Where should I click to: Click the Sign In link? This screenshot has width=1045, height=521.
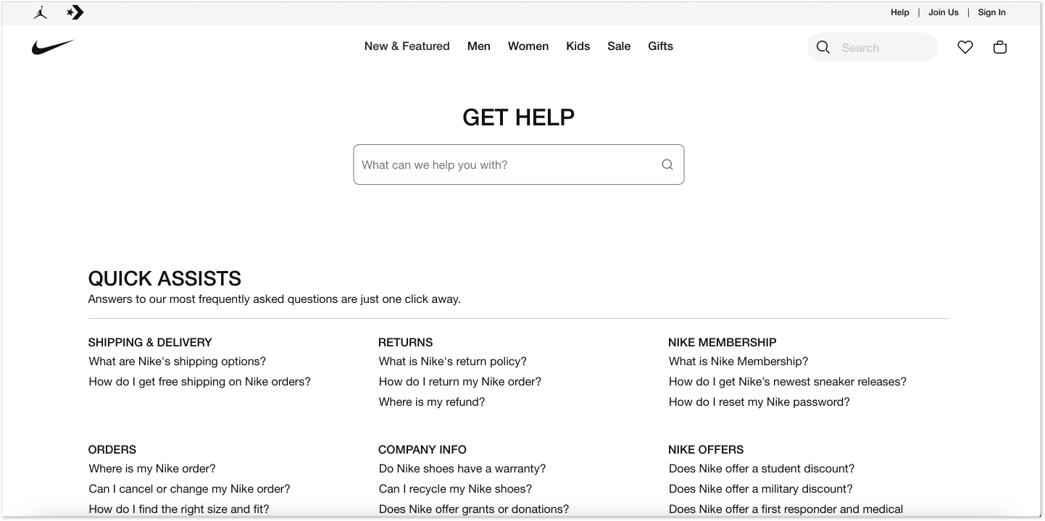tap(991, 12)
